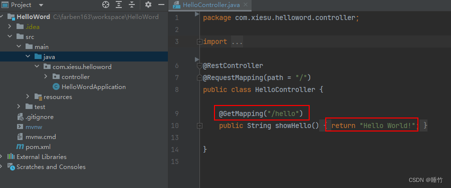Viewport: 451px width, 188px height.
Task: Expand the test folder
Action: [19, 107]
